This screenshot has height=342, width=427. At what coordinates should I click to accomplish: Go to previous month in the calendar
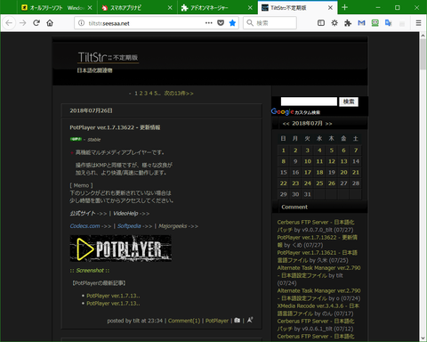click(x=286, y=124)
